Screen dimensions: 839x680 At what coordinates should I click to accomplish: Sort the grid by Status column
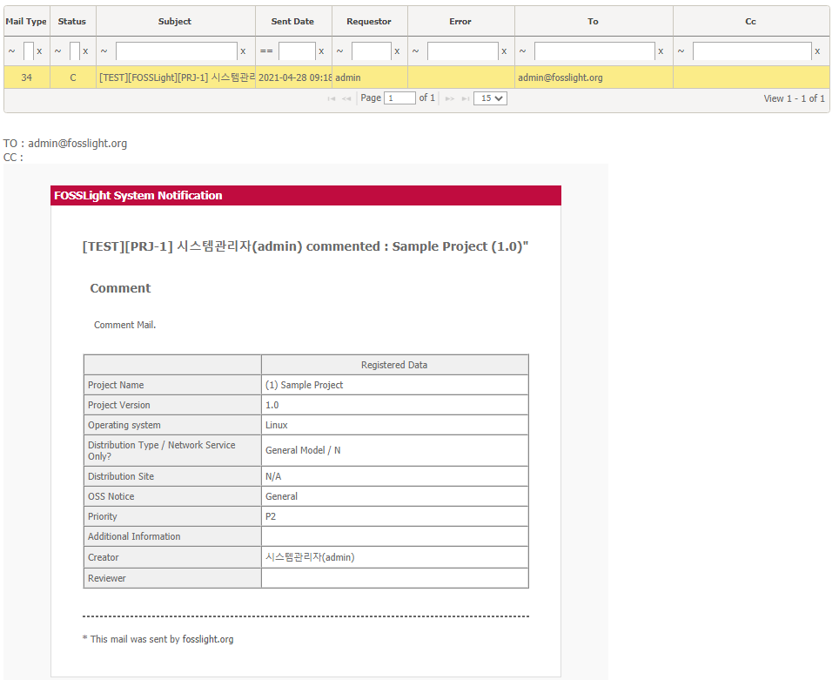tap(72, 22)
